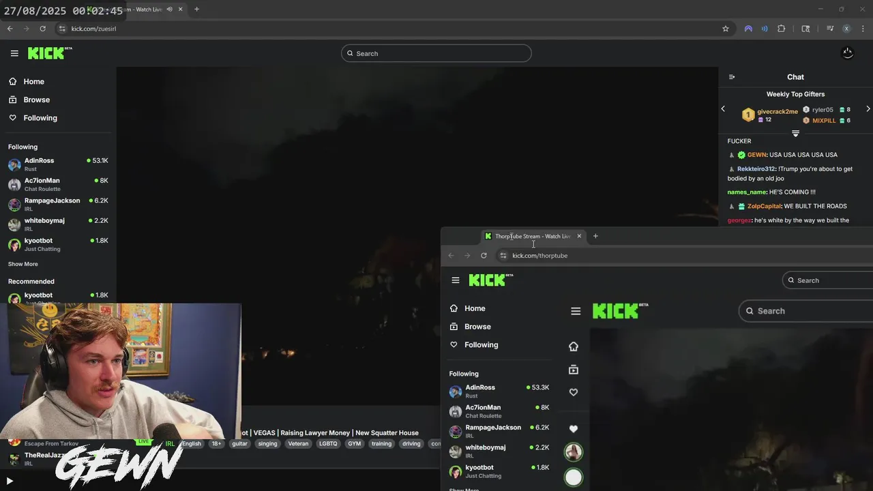The height and width of the screenshot is (491, 873).
Task: Bookmark this page with the star icon
Action: pyautogui.click(x=726, y=29)
